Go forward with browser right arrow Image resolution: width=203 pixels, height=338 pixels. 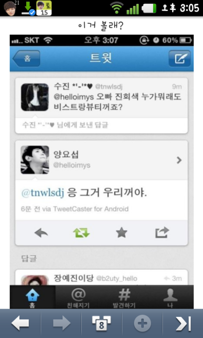pos(62,324)
